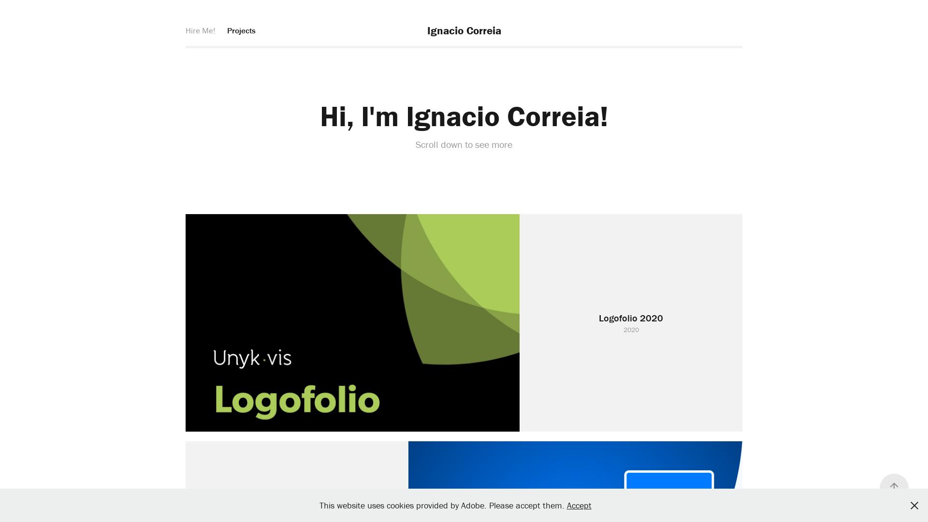Click empty gray area above Logofolio 2020 title
This screenshot has width=928, height=522.
pos(631,261)
